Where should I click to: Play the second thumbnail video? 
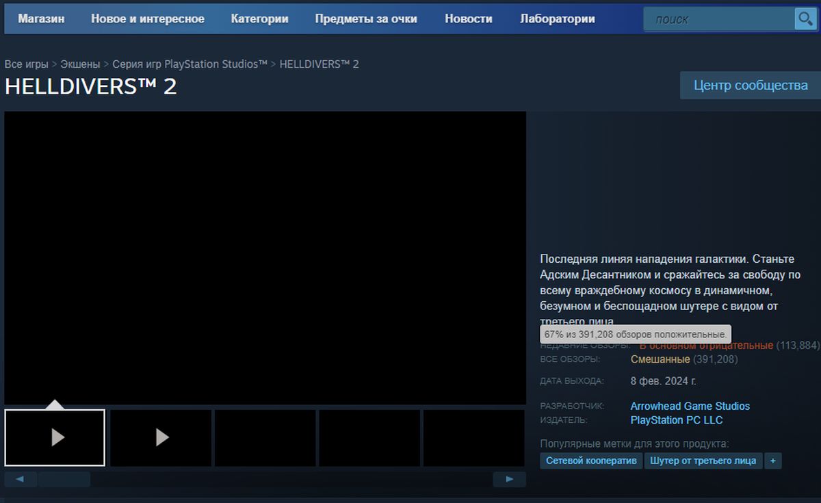tap(159, 438)
